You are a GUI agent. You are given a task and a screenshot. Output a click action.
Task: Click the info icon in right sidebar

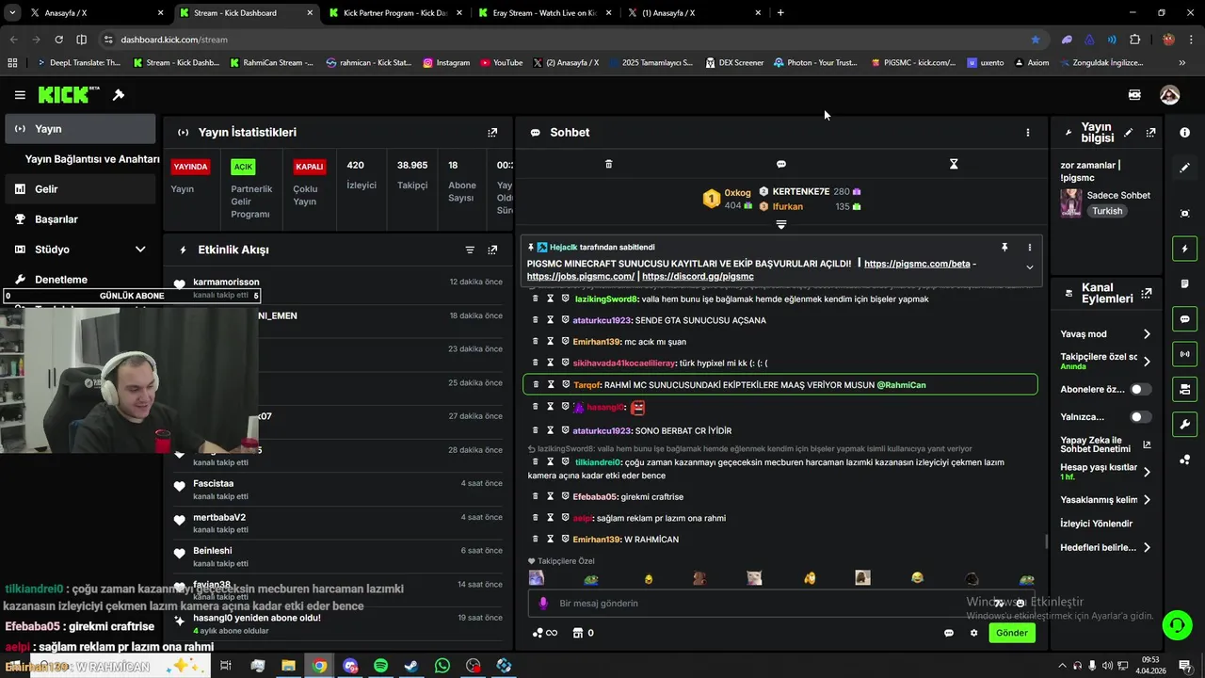(1184, 133)
